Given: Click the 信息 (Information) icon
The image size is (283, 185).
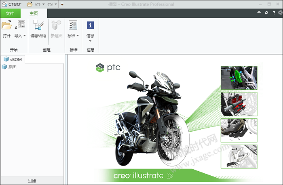Looking at the screenshot, I should pos(91,25).
